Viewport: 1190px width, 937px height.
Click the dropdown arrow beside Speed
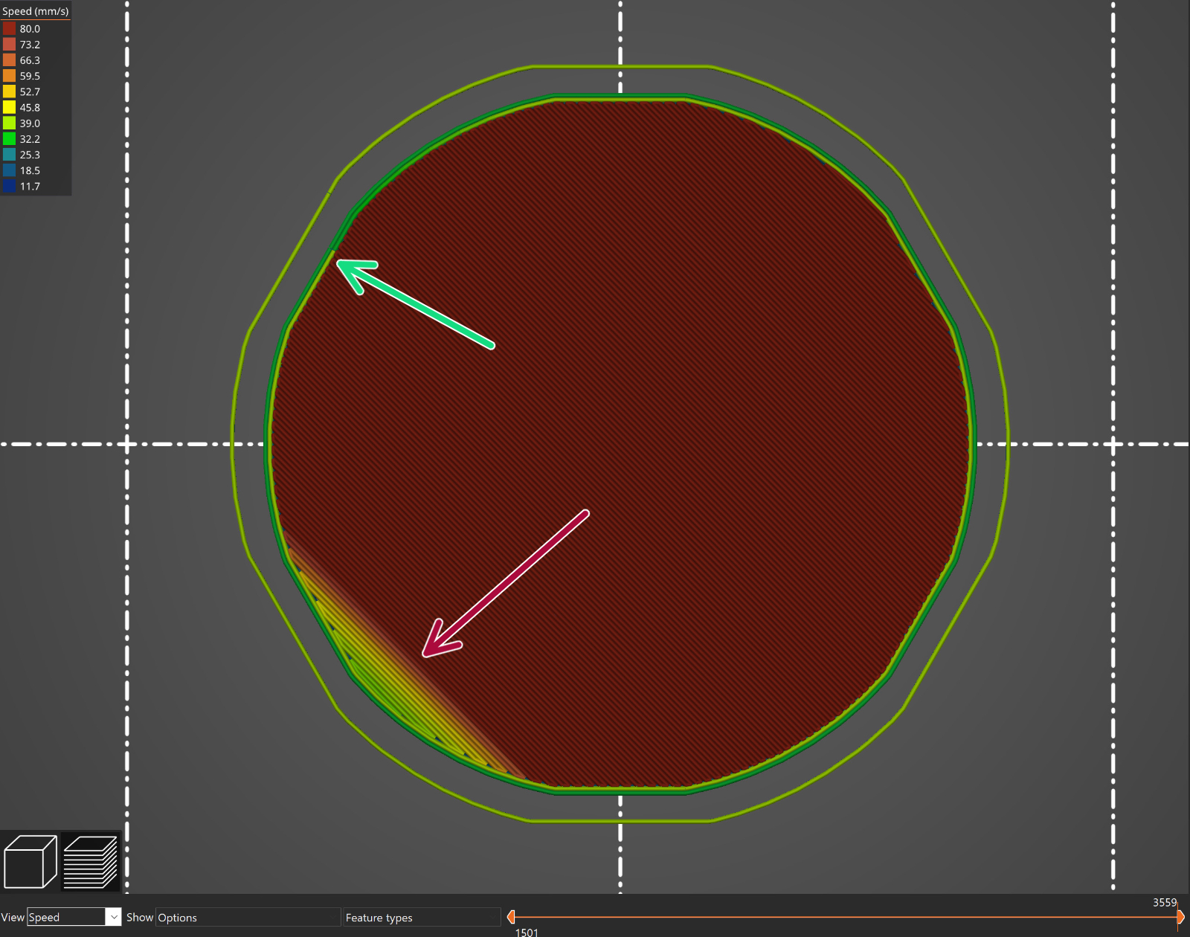[x=113, y=917]
